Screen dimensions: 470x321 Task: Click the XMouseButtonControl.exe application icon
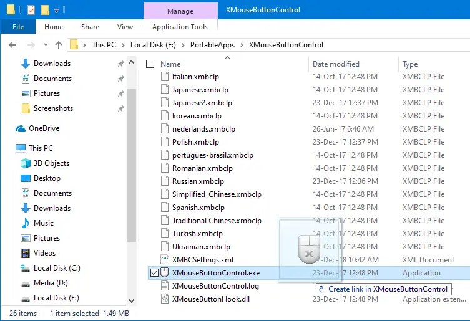point(165,273)
